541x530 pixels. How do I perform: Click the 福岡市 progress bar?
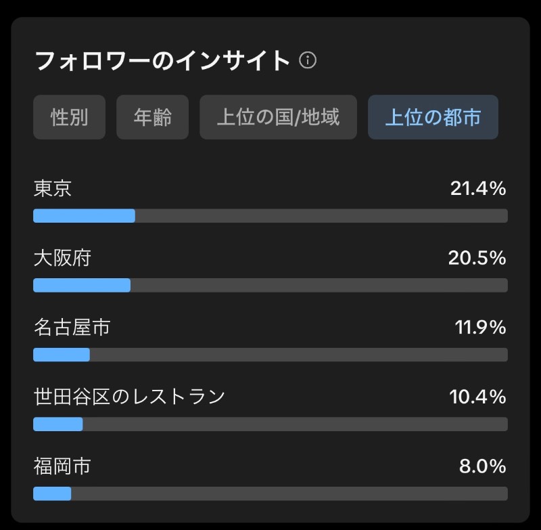(x=270, y=493)
